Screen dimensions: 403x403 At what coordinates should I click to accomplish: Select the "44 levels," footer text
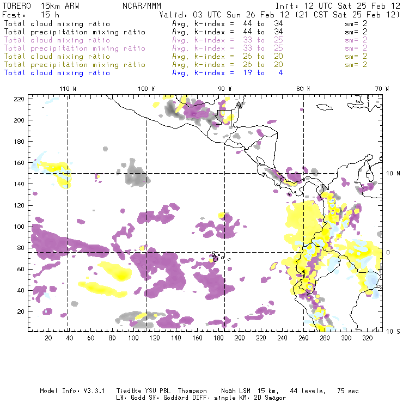[308, 391]
